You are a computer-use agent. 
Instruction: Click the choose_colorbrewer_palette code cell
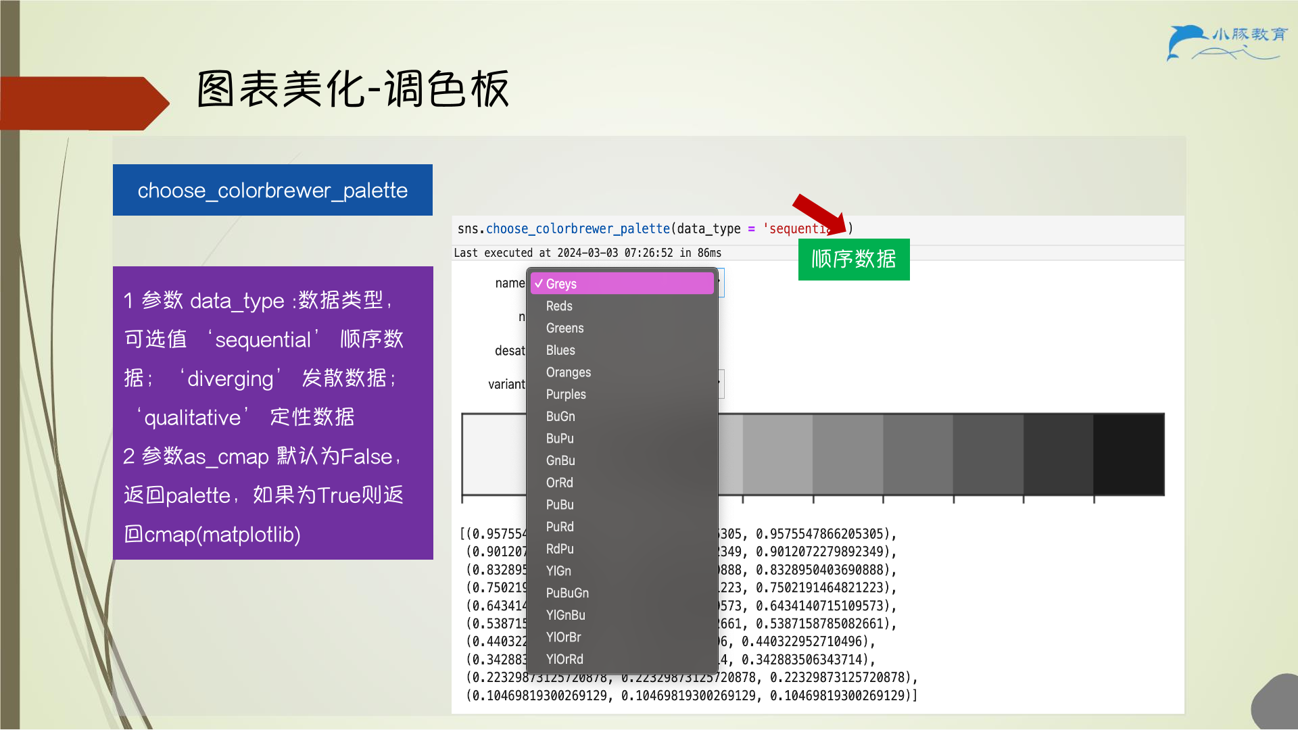(818, 229)
